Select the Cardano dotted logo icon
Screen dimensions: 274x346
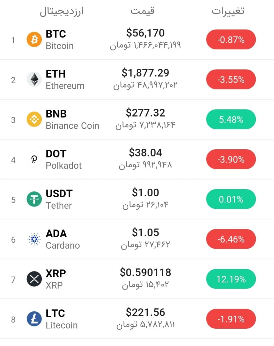click(34, 239)
